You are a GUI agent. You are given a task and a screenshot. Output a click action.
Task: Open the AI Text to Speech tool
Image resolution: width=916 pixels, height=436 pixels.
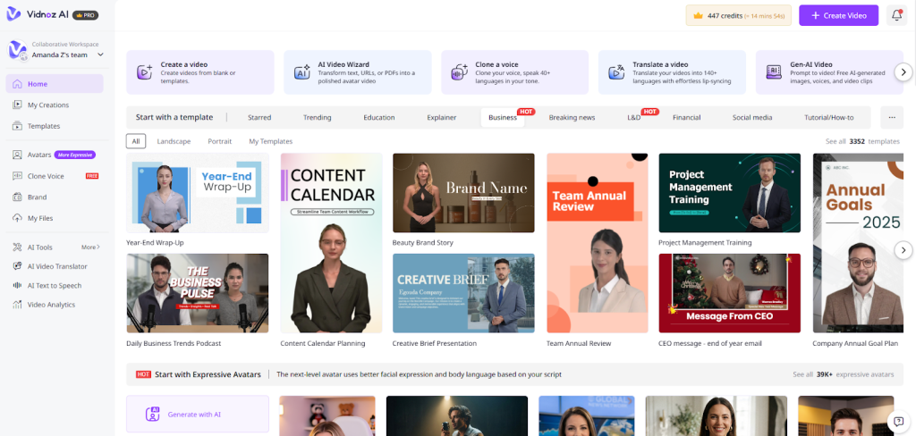click(x=54, y=286)
